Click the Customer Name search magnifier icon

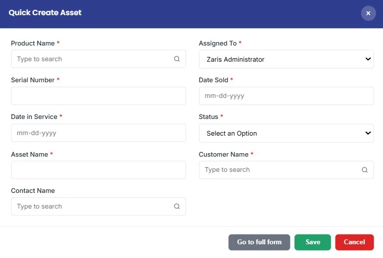click(x=365, y=170)
